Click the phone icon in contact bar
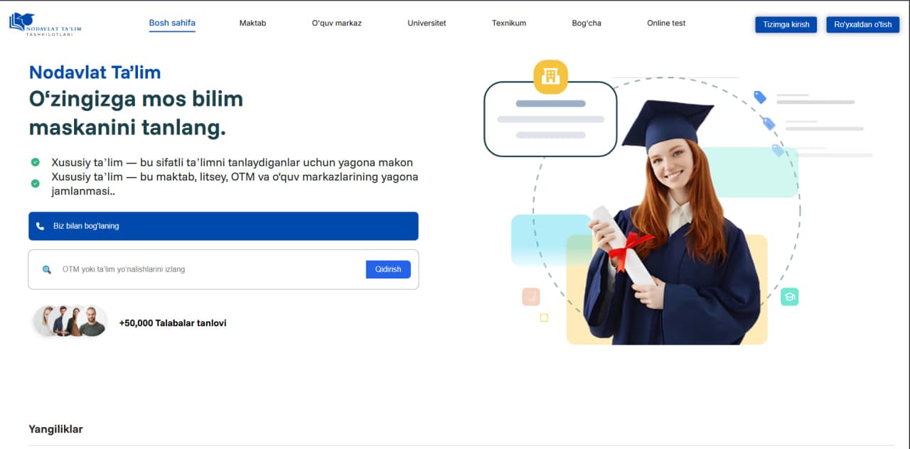This screenshot has width=910, height=449. coord(41,226)
